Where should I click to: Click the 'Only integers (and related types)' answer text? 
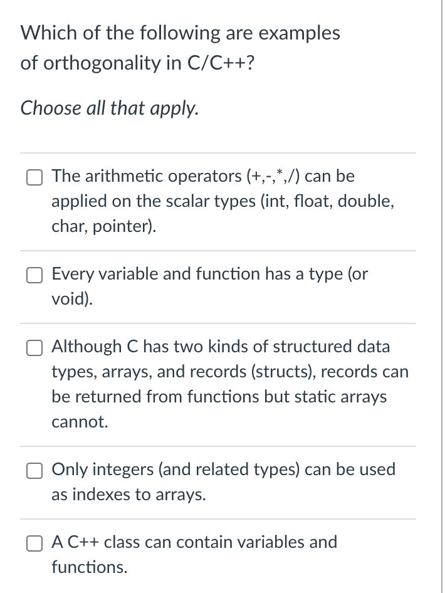point(224,481)
